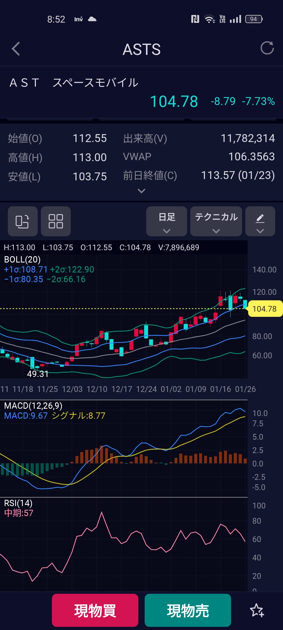The width and height of the screenshot is (283, 630).
Task: Expand the 日足 timeframe dropdown
Action: 167,221
